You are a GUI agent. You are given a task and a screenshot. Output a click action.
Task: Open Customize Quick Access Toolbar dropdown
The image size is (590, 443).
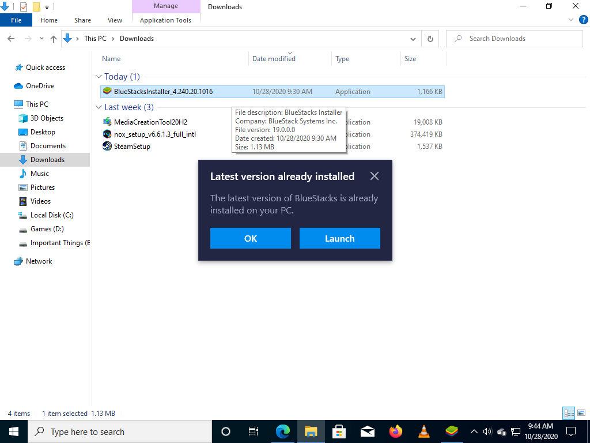47,7
